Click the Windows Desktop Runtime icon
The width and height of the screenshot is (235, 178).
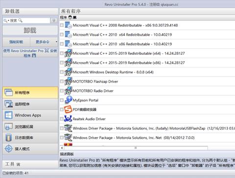click(x=68, y=72)
